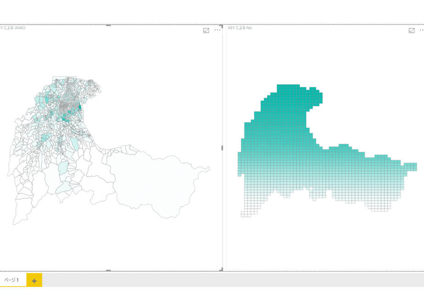Click the title 'KEY による No'

pos(240,28)
